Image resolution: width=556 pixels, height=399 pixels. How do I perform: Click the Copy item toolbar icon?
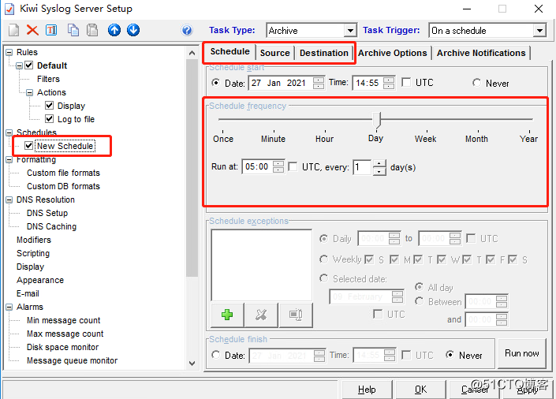(73, 30)
